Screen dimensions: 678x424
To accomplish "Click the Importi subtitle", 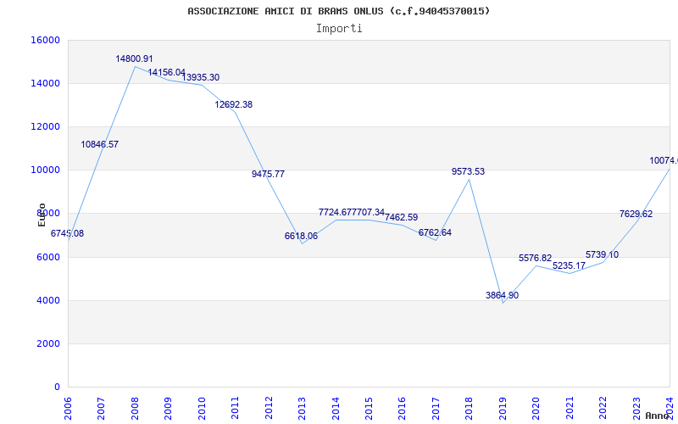I will pyautogui.click(x=339, y=29).
